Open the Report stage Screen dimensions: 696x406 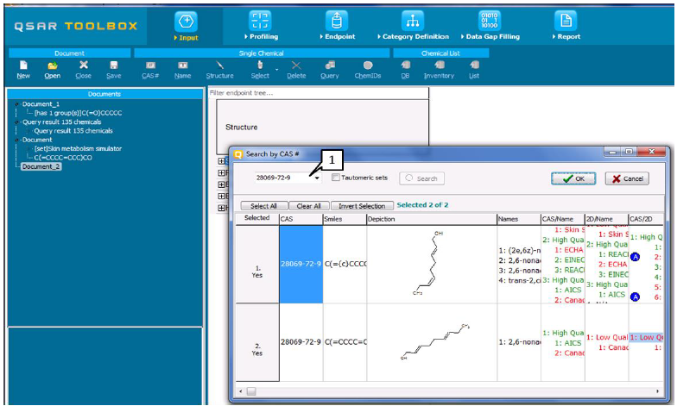tap(566, 26)
